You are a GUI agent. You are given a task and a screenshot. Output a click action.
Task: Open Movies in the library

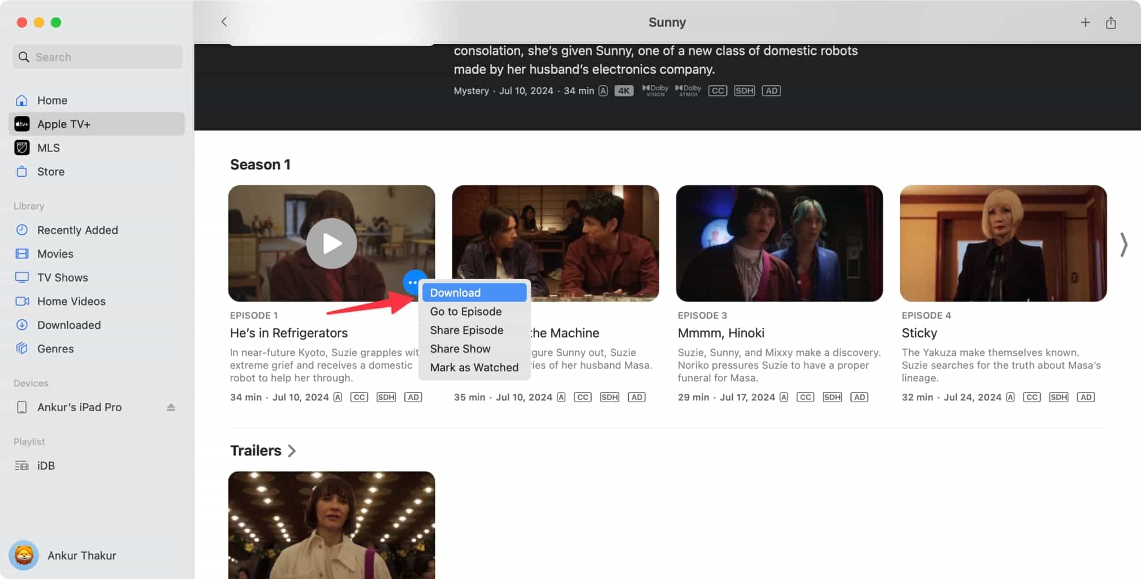tap(97, 254)
